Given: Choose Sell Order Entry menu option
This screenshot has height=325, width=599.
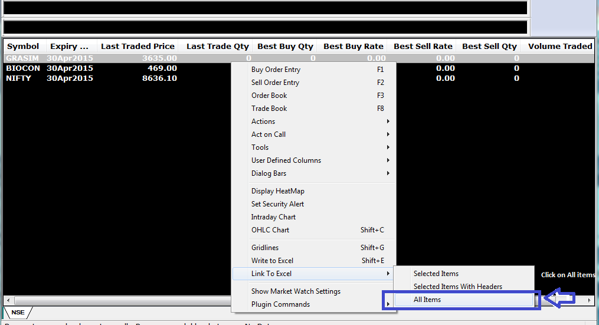Looking at the screenshot, I should 275,83.
